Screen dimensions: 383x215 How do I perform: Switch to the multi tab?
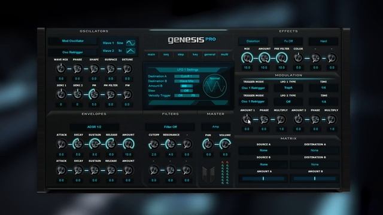[x=224, y=54]
